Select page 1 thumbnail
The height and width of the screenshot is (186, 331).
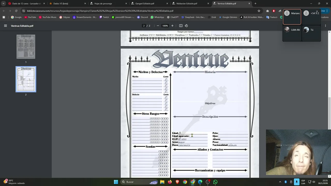coord(26,47)
